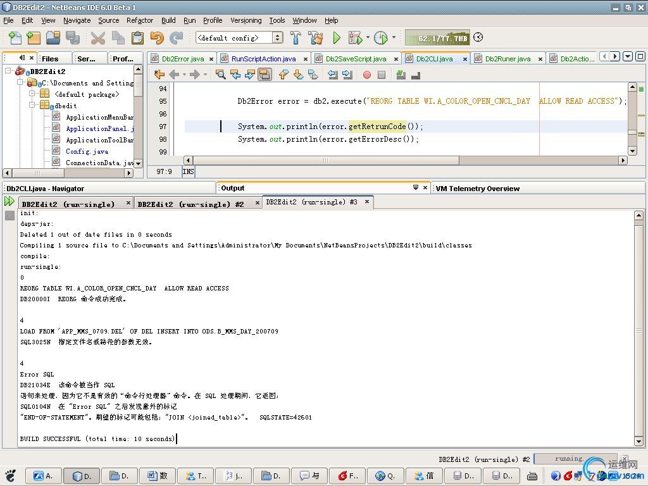This screenshot has width=648, height=486.
Task: Force garbage collection using the toolbar icon
Action: pyautogui.click(x=478, y=37)
